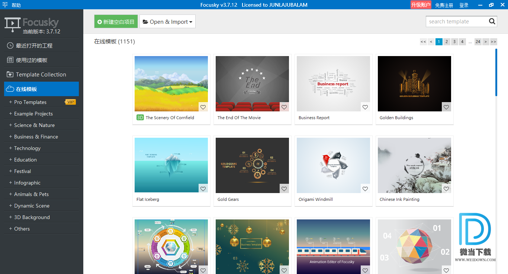Screen dimensions: 508x274
Task: Favorite the Gold Gears template
Action: 284,189
